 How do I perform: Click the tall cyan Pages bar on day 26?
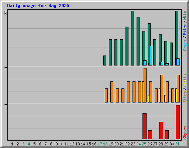(151, 55)
